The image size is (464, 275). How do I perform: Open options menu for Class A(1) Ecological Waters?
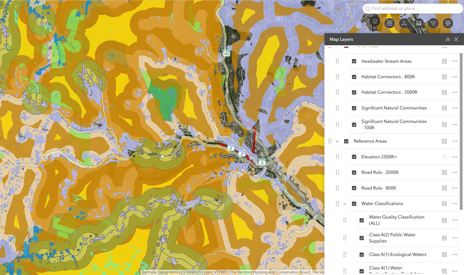point(455,255)
